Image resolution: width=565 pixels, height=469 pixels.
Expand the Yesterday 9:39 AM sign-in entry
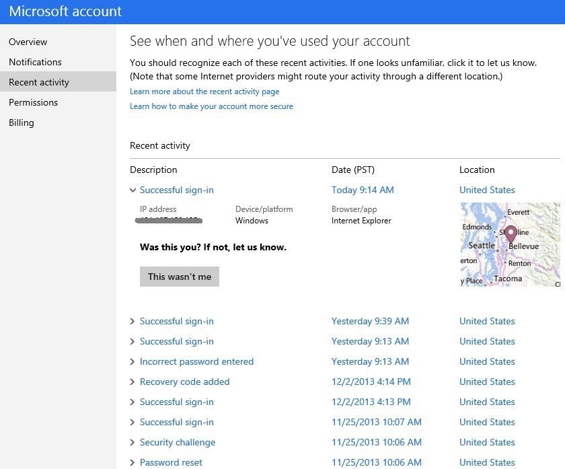(x=133, y=322)
